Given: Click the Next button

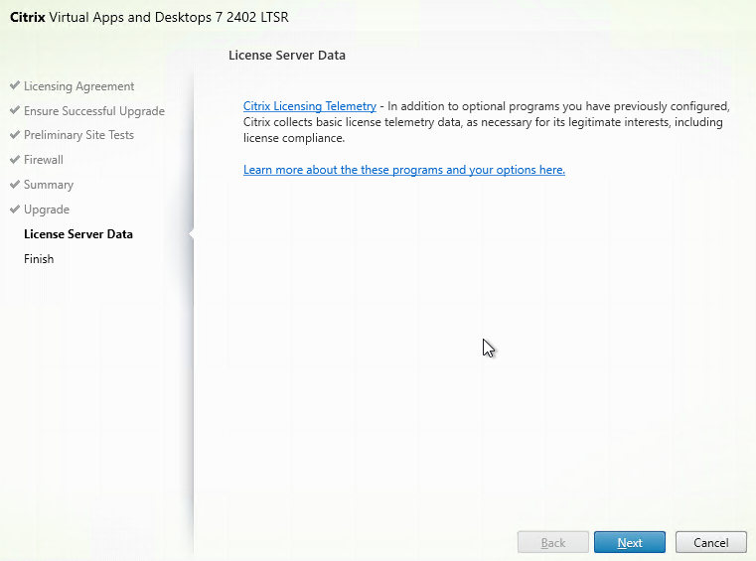Looking at the screenshot, I should point(630,542).
